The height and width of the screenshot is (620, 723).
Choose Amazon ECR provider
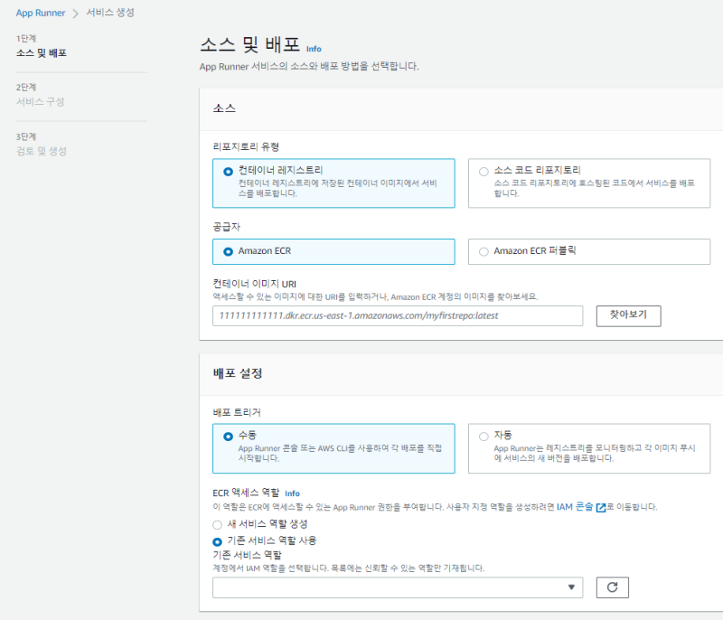click(228, 251)
